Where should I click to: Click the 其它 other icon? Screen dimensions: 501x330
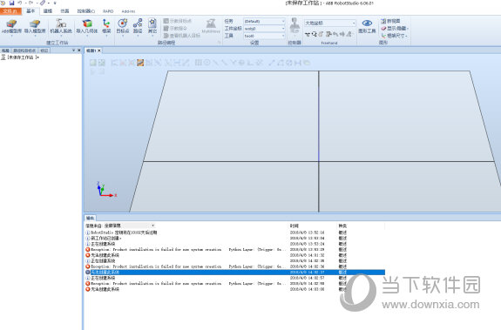(152, 27)
